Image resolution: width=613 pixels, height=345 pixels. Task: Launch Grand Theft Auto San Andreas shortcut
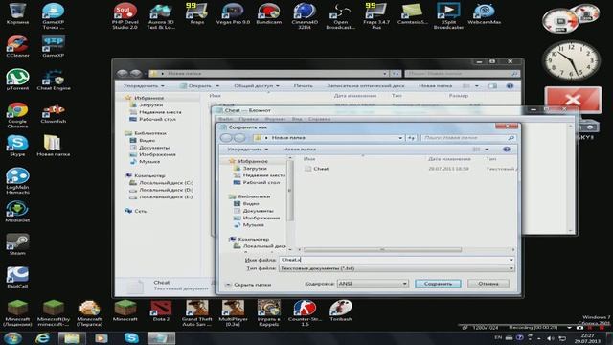(196, 313)
